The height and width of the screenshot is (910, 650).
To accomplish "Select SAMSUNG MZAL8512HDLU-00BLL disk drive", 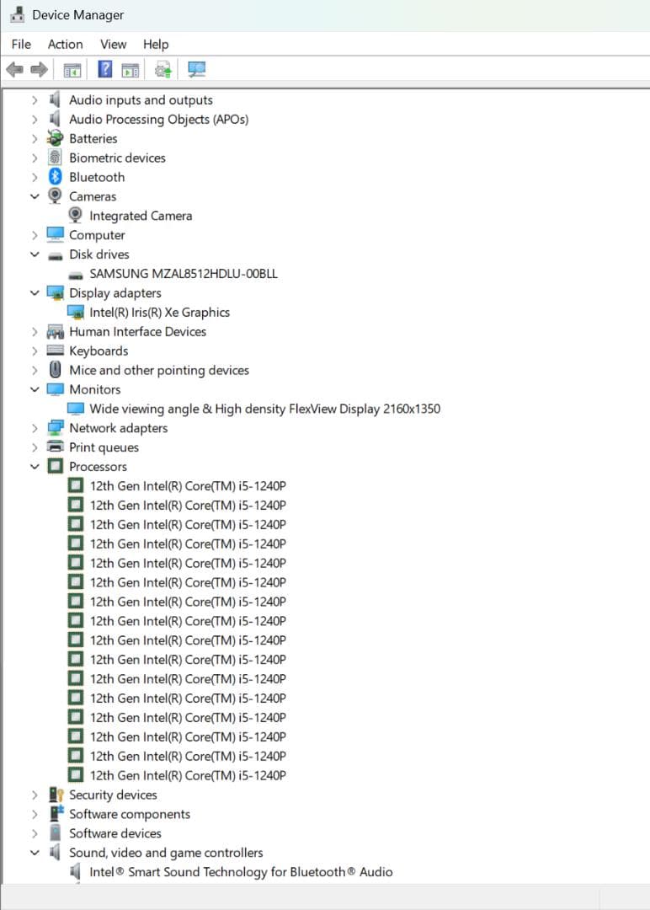I will click(183, 274).
